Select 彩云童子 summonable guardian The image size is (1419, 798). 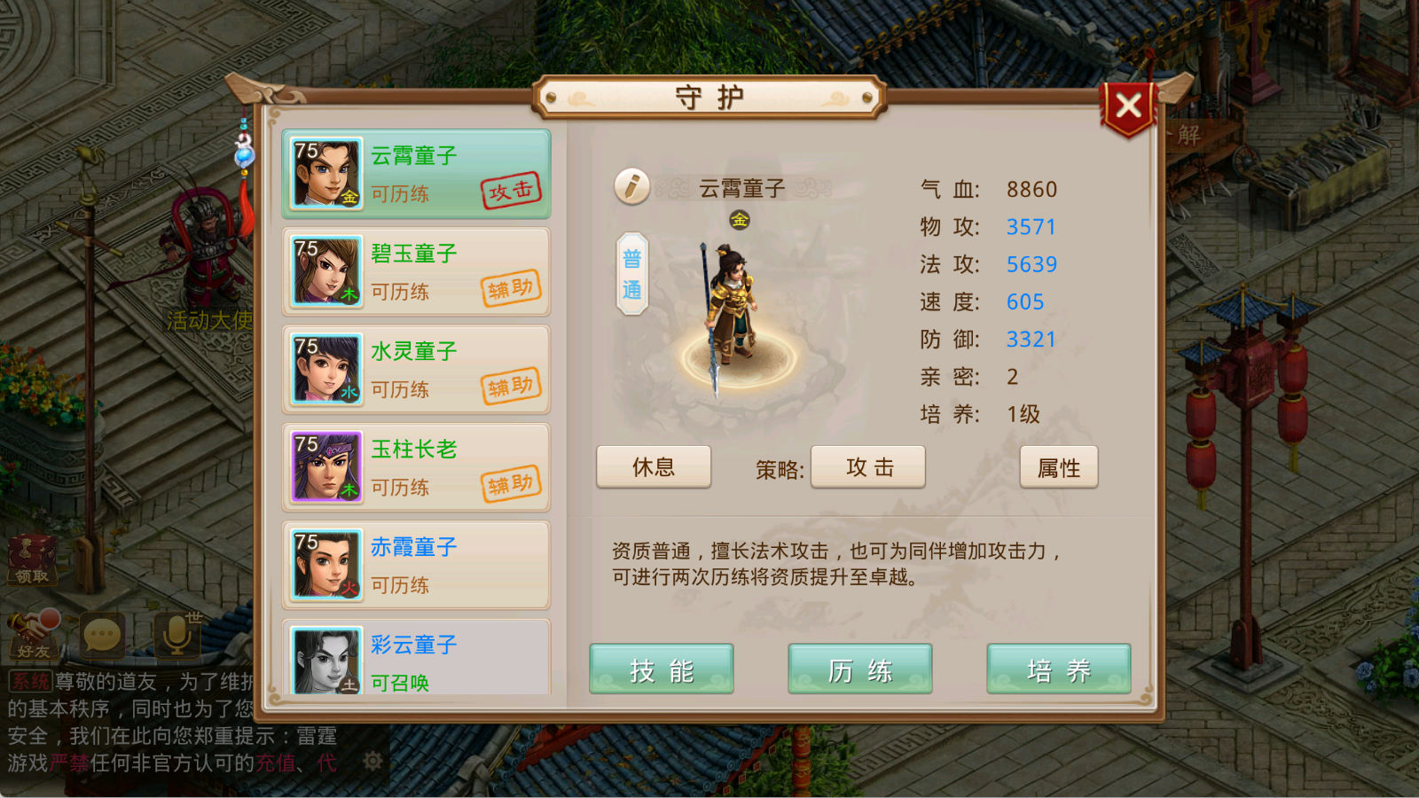tap(416, 657)
